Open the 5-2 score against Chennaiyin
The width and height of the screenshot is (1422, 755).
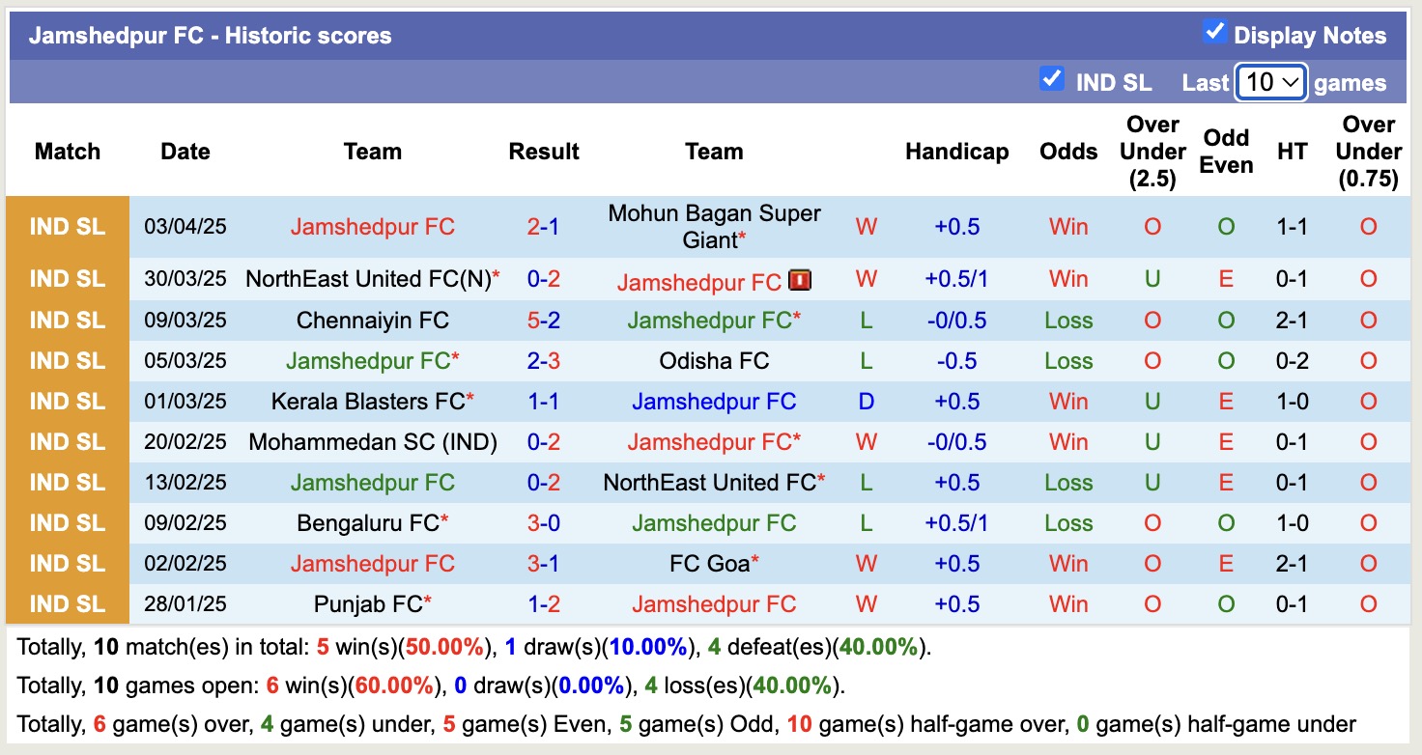(x=544, y=321)
